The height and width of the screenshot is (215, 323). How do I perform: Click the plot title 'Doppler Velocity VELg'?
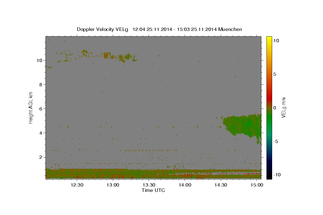103,29
